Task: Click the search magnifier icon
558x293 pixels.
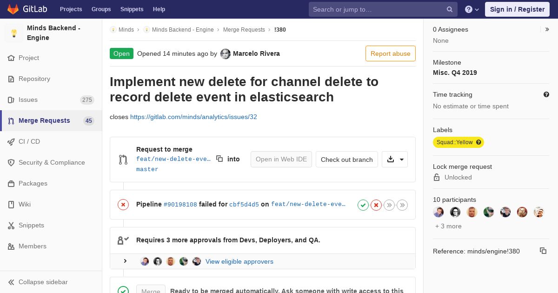Action: [450, 9]
